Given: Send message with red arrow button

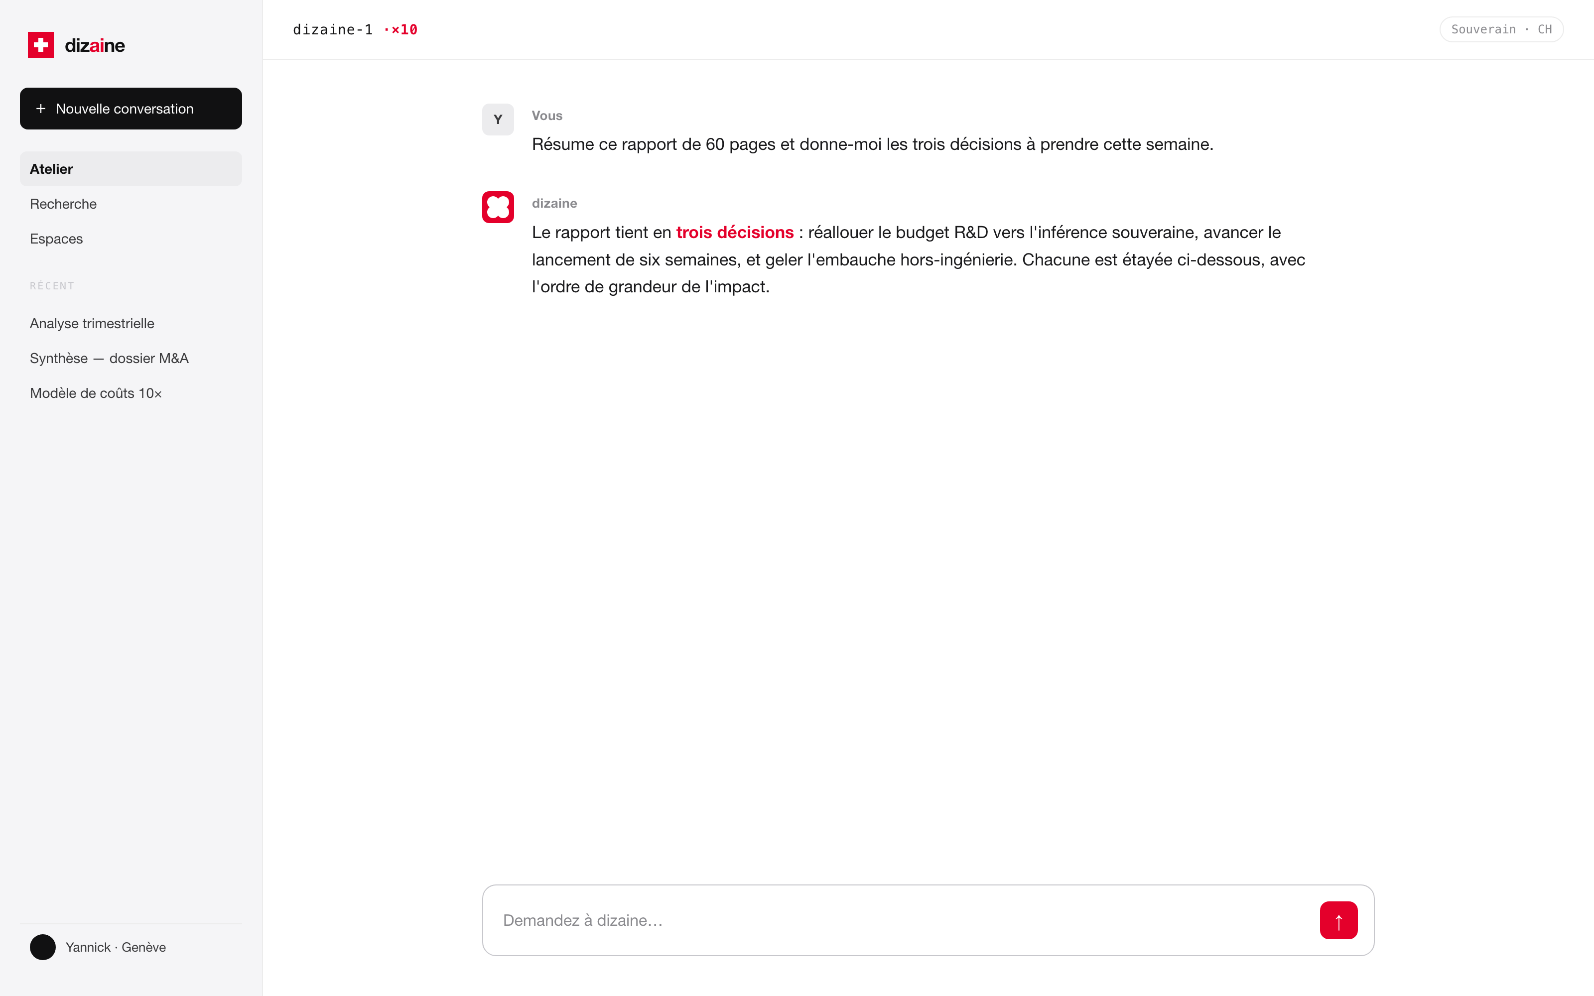Looking at the screenshot, I should coord(1338,920).
